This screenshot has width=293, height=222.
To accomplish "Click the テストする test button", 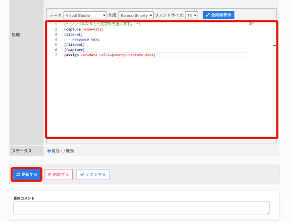I will (93, 174).
